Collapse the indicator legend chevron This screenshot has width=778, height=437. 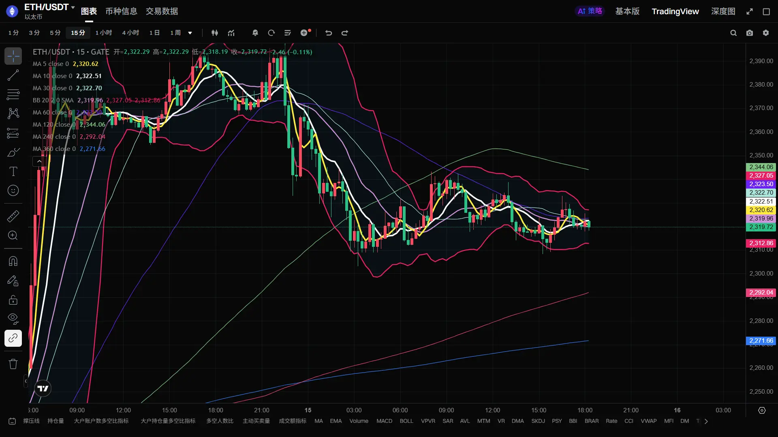[39, 161]
